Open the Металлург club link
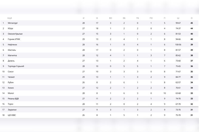 tap(13, 23)
